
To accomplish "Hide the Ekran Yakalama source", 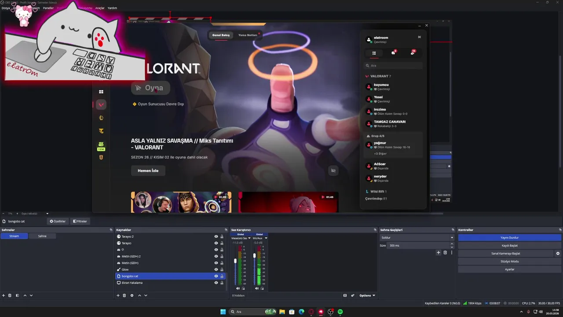I will point(216,283).
